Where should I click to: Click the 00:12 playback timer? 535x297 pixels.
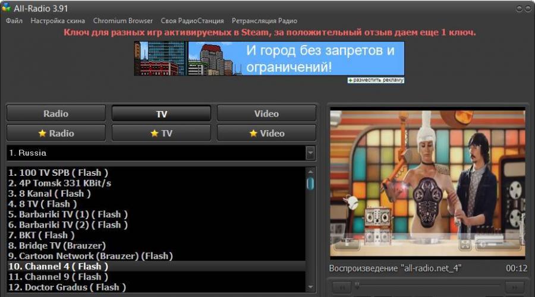(517, 268)
